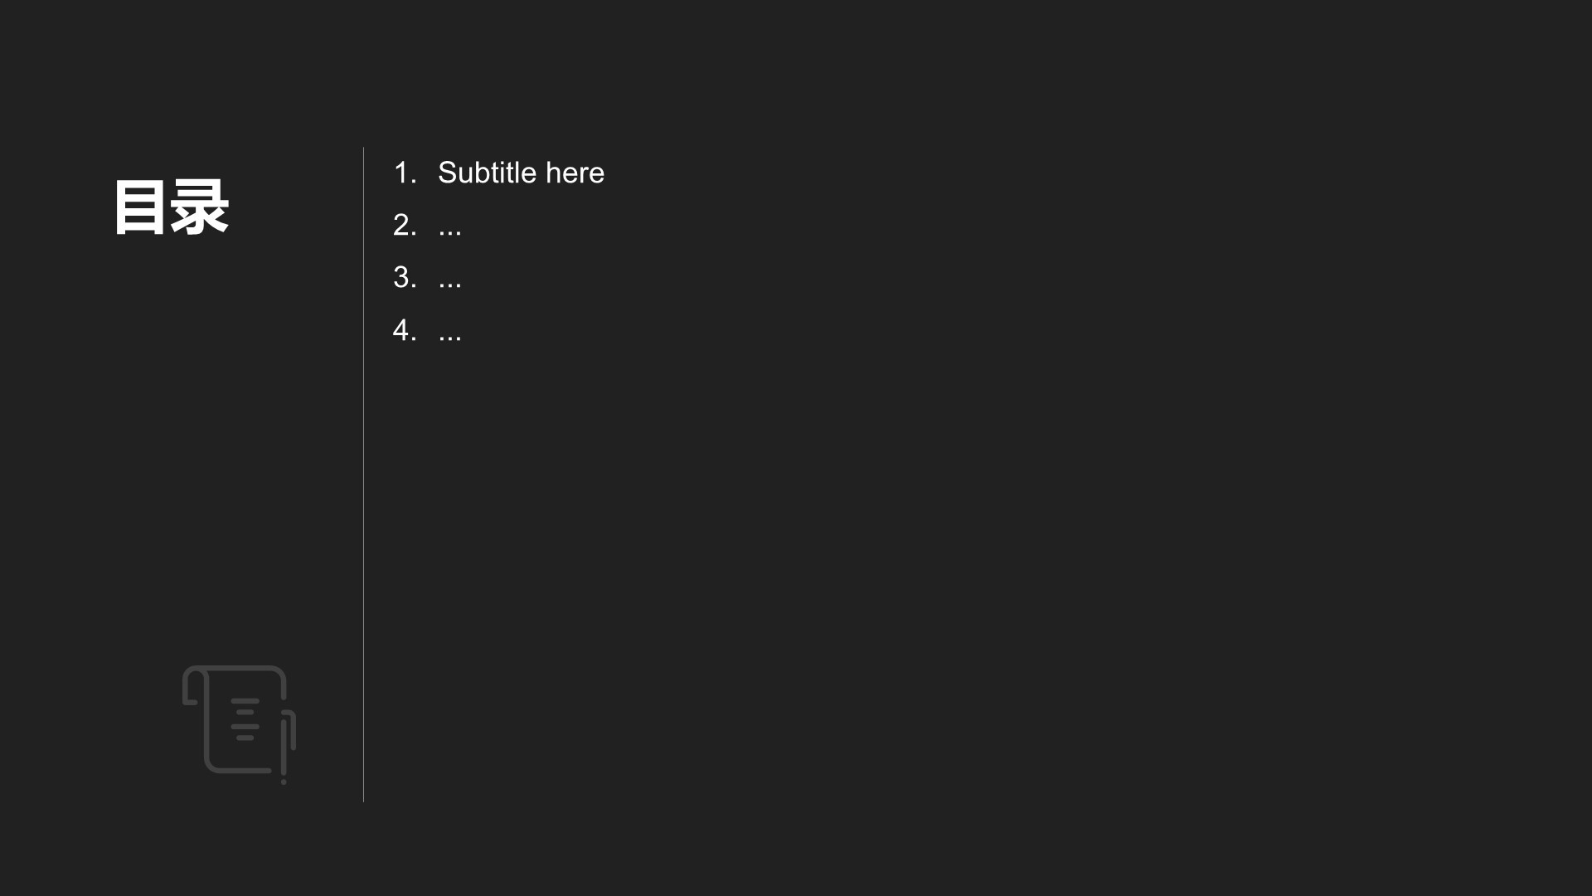Click the top end of the vertical divider
Image resolution: width=1592 pixels, height=896 pixels.
click(363, 151)
